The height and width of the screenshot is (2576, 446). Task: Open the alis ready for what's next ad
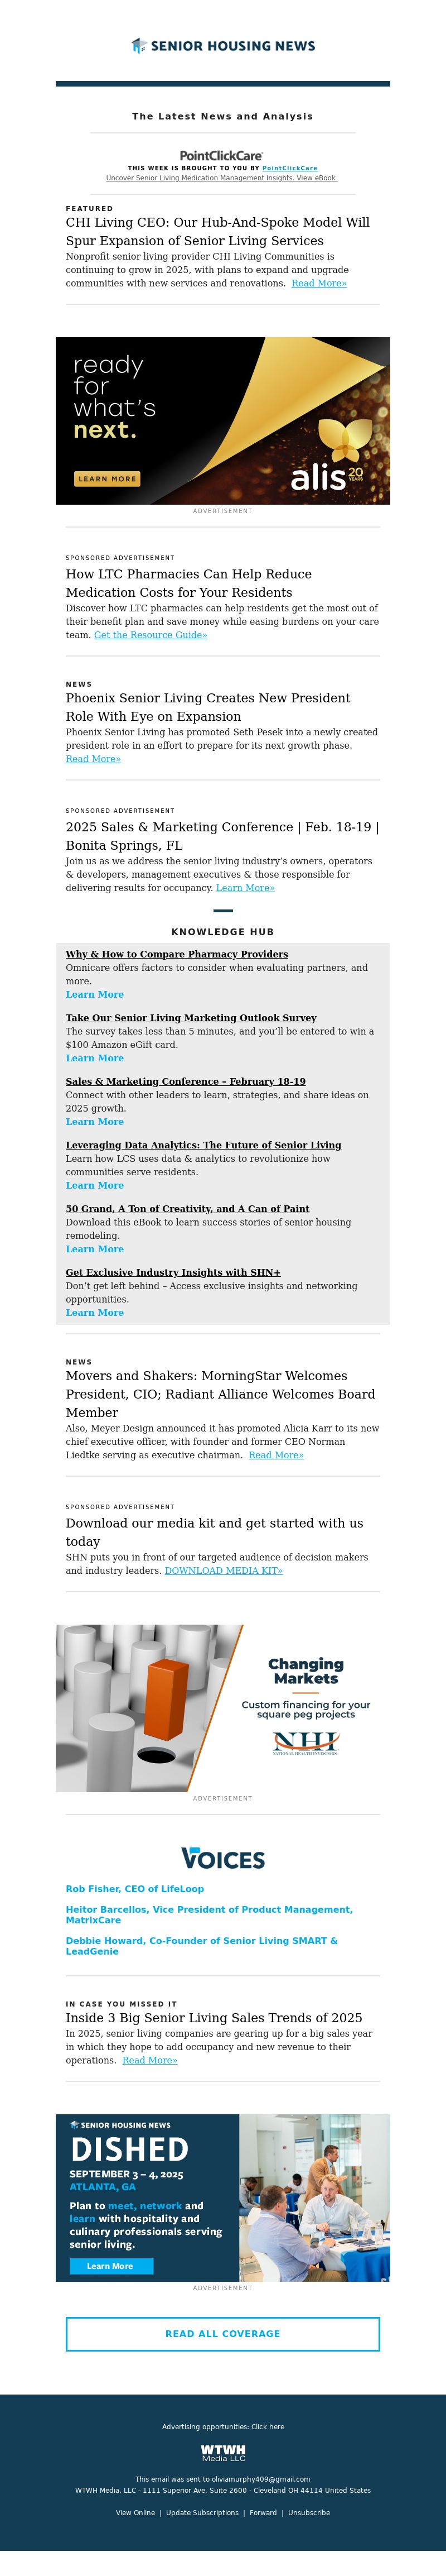point(222,420)
